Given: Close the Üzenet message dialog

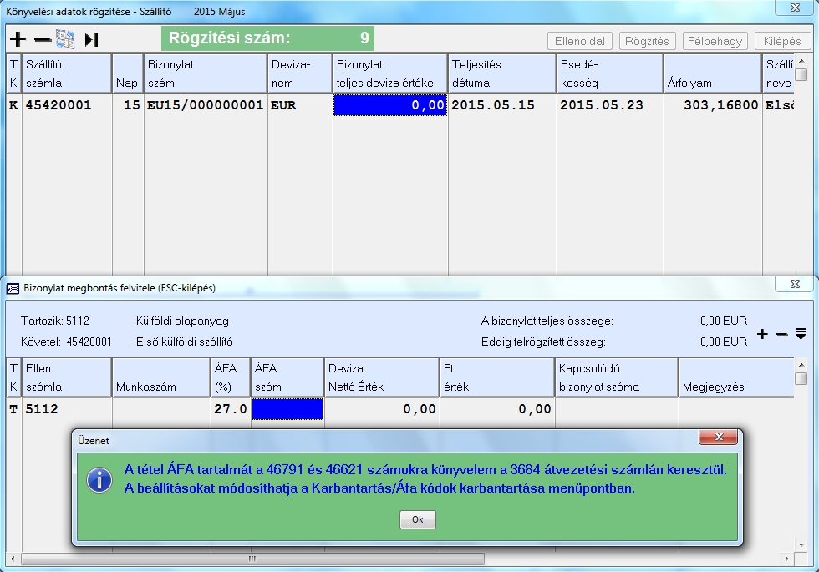Looking at the screenshot, I should (x=718, y=438).
